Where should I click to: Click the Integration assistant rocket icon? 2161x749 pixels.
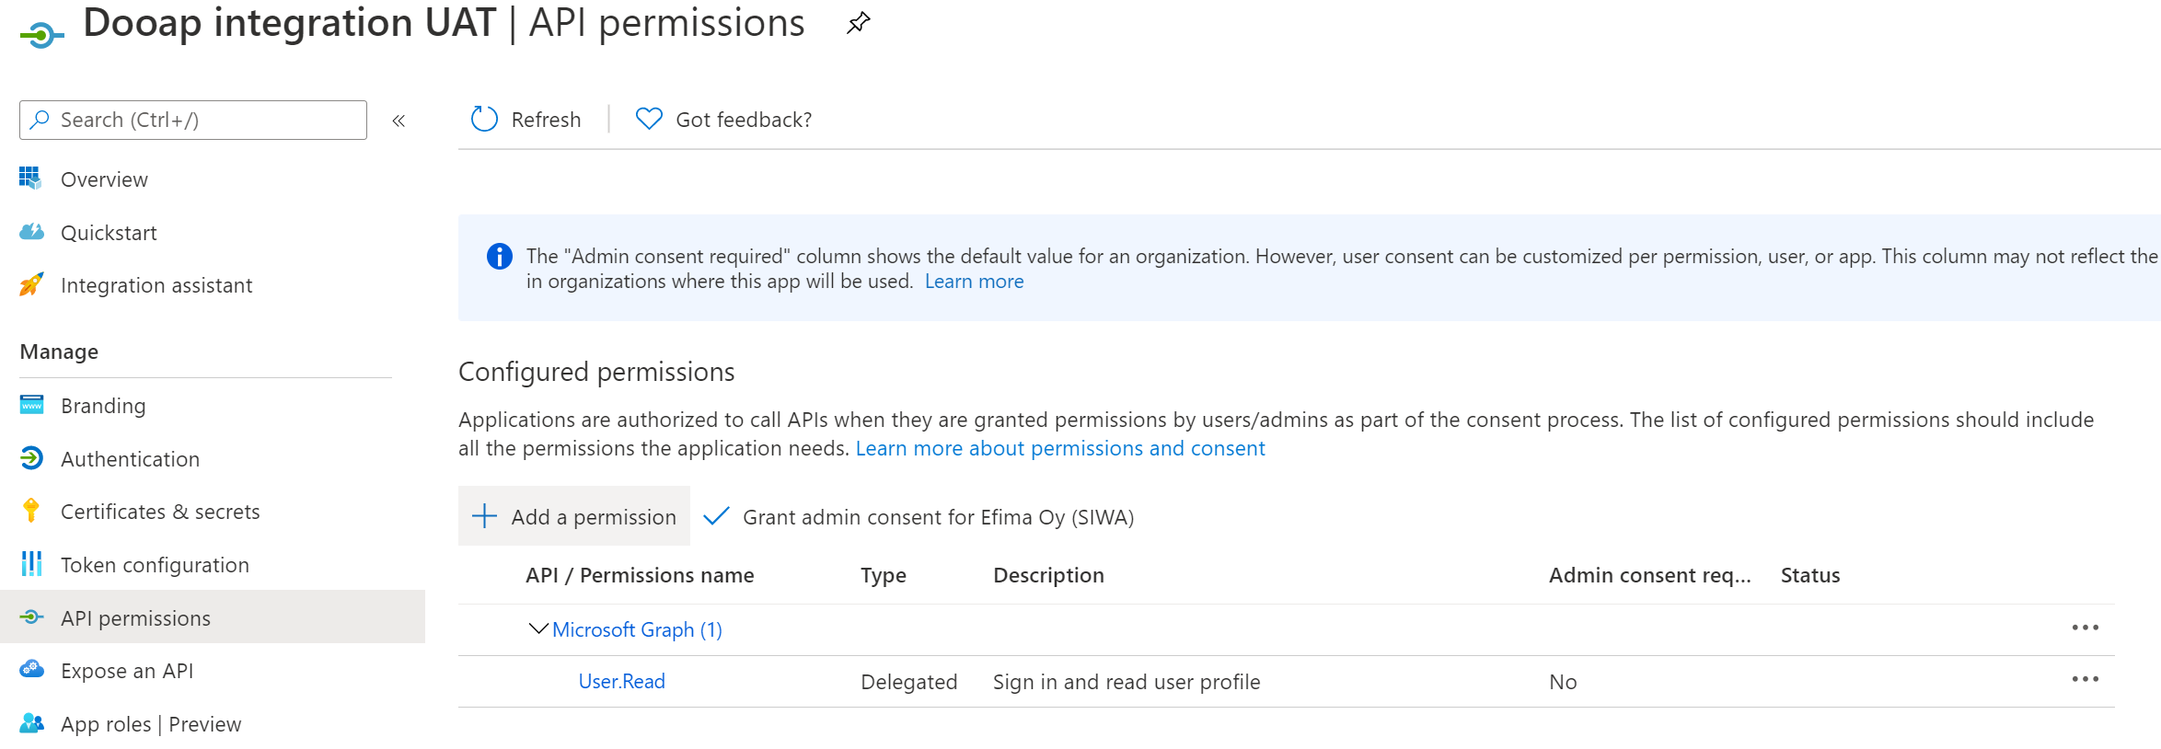(31, 284)
